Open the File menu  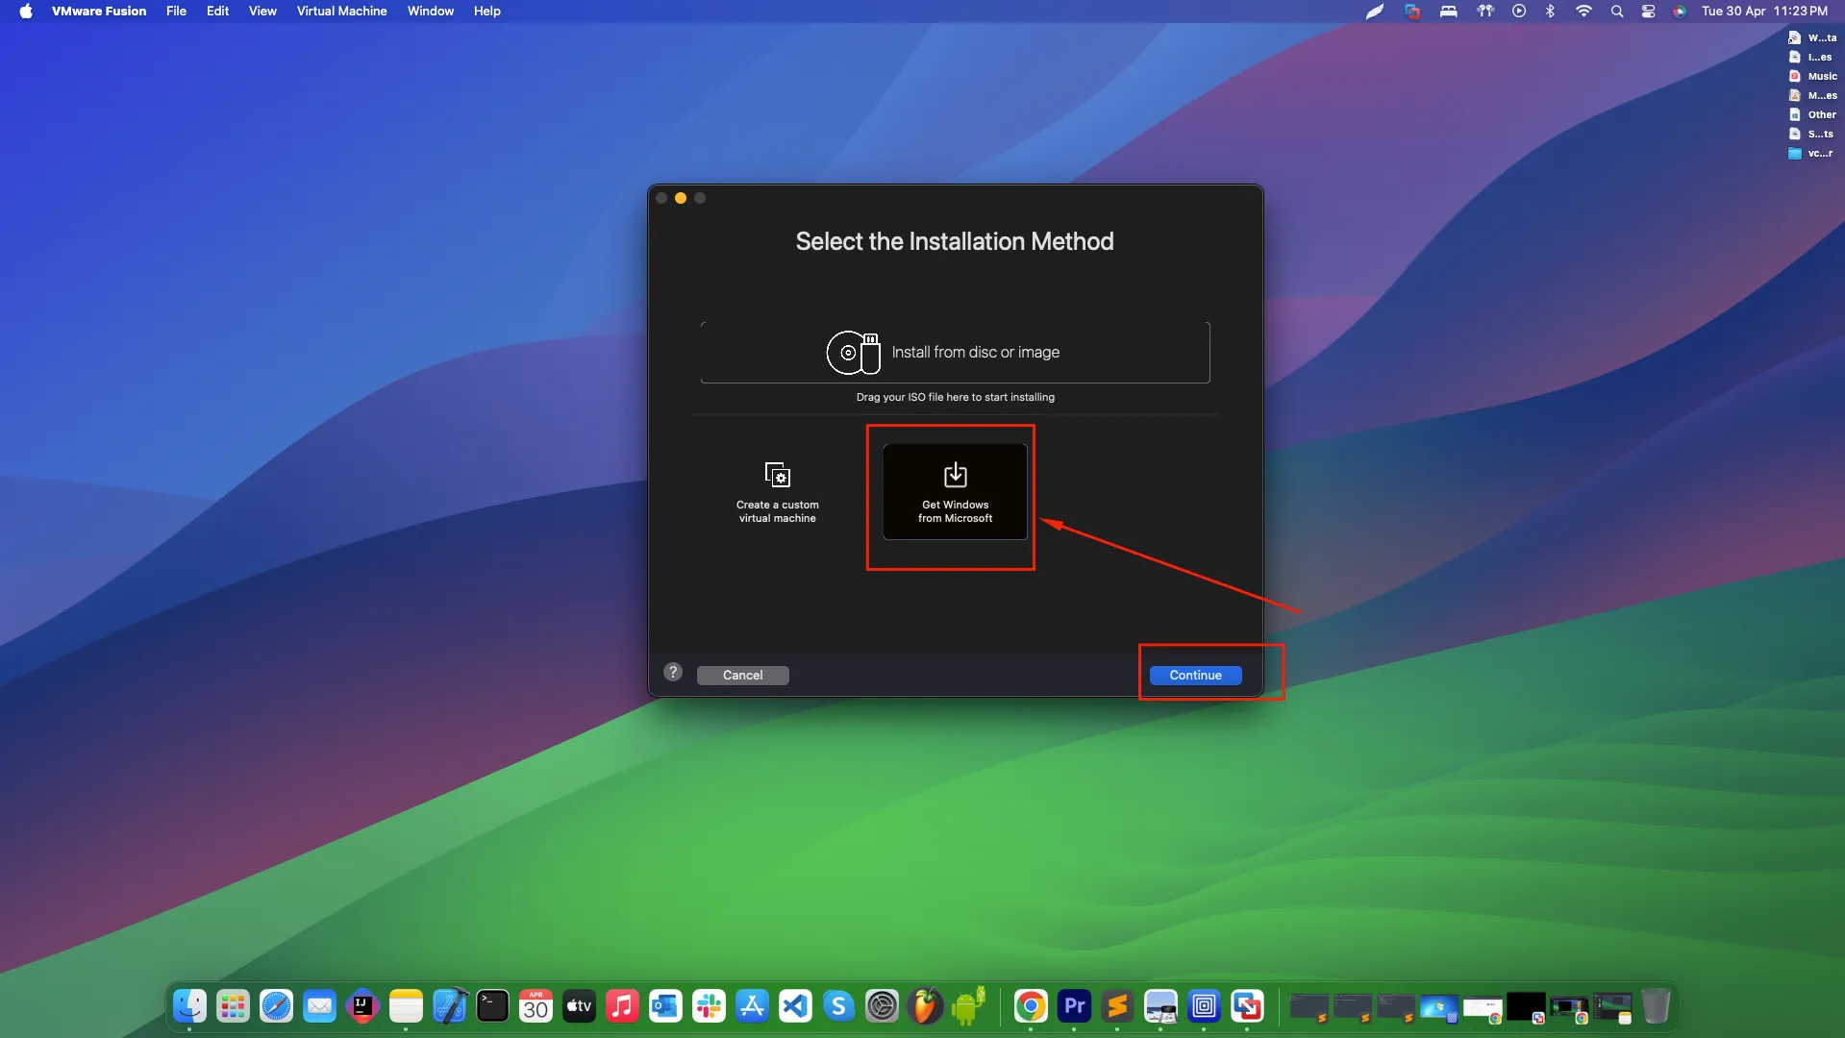click(x=176, y=12)
